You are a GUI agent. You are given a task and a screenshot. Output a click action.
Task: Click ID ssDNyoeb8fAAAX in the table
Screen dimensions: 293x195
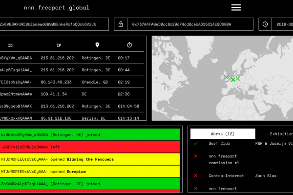16,106
